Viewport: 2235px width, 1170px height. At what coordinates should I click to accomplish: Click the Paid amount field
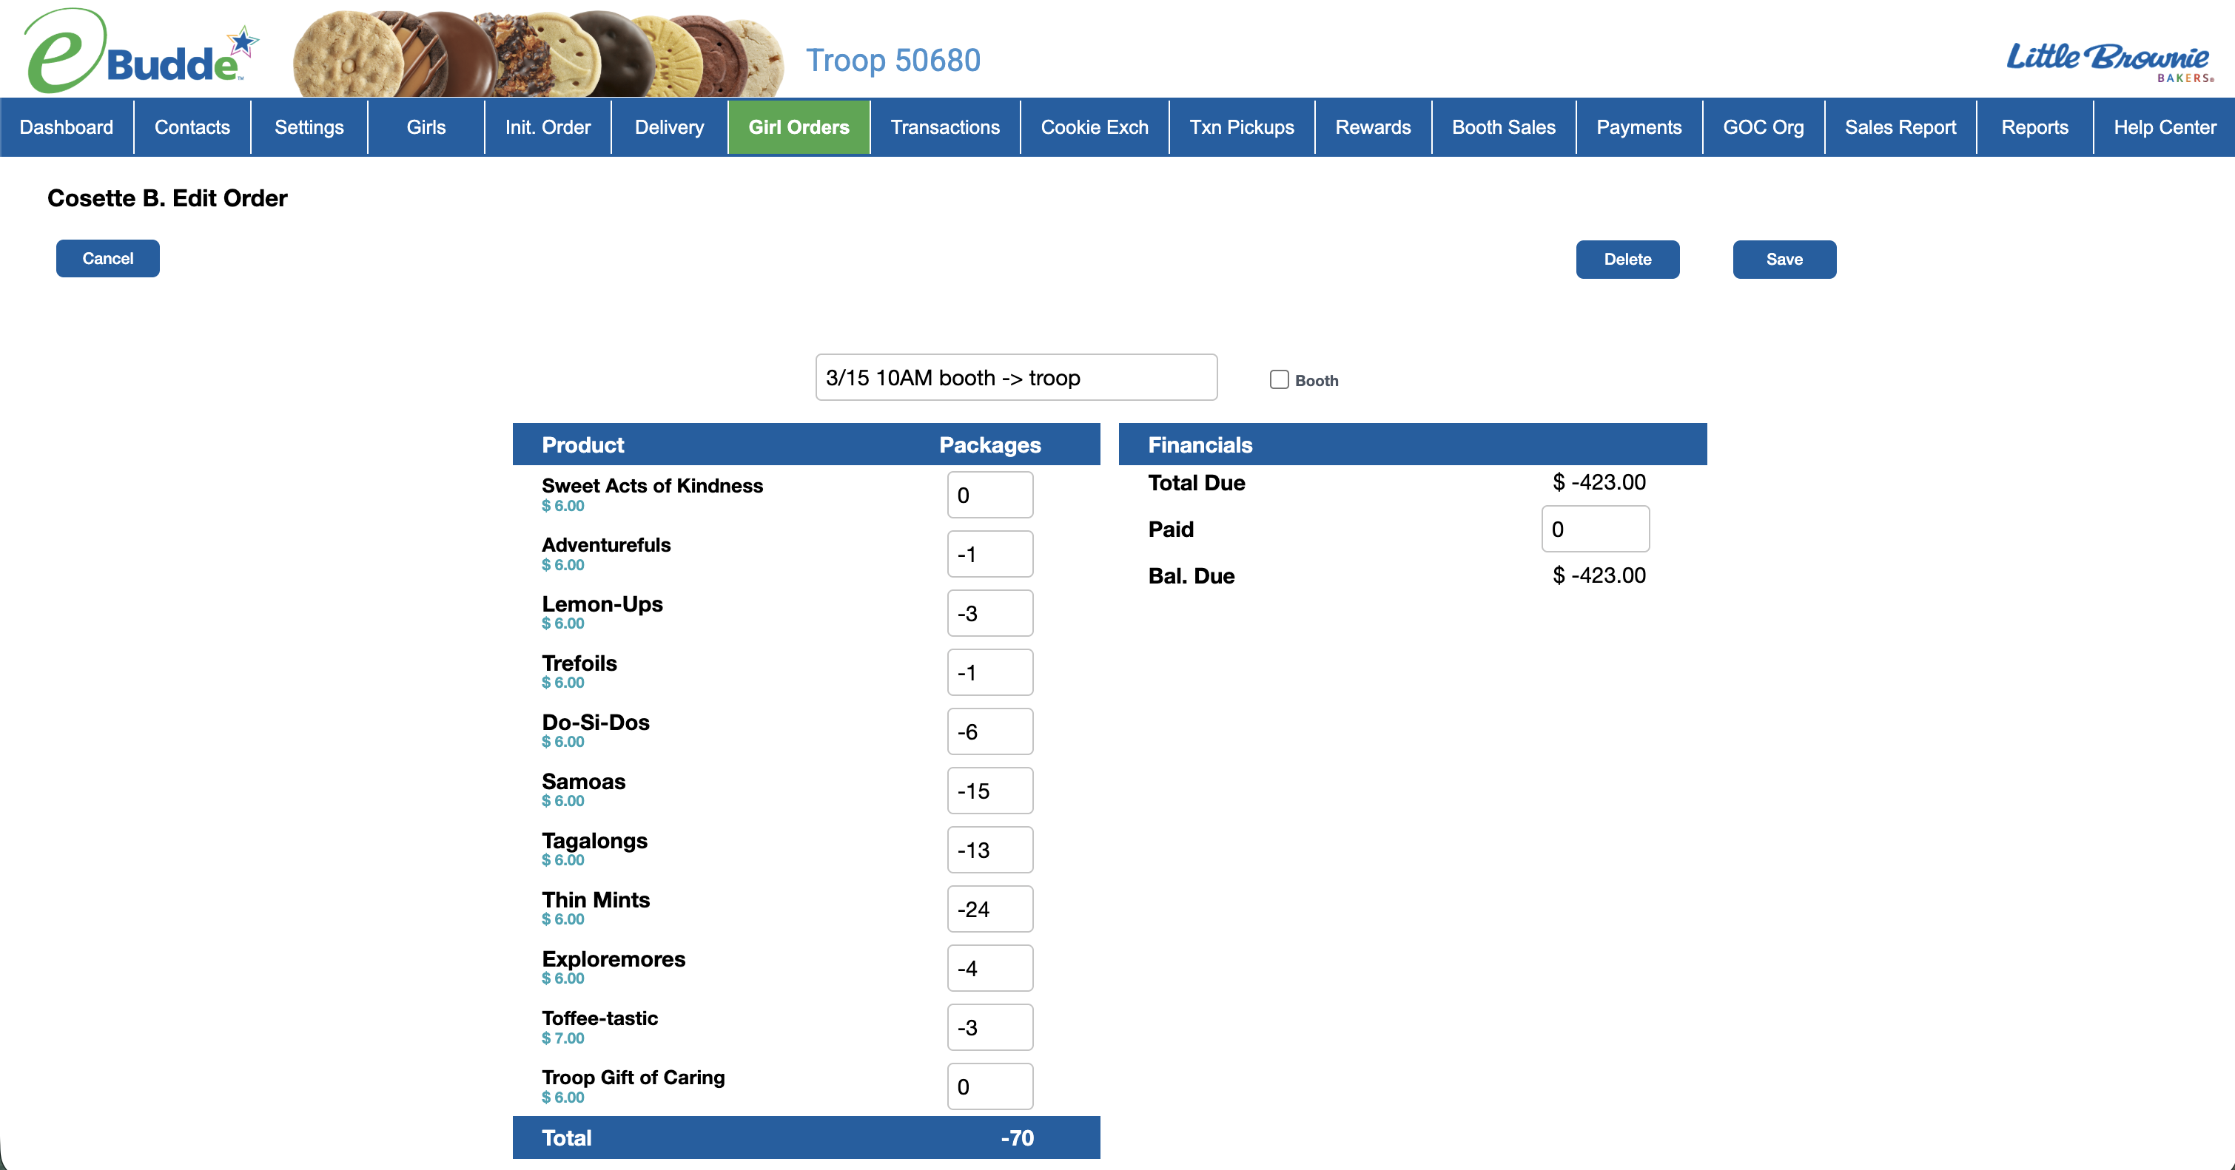[1595, 529]
